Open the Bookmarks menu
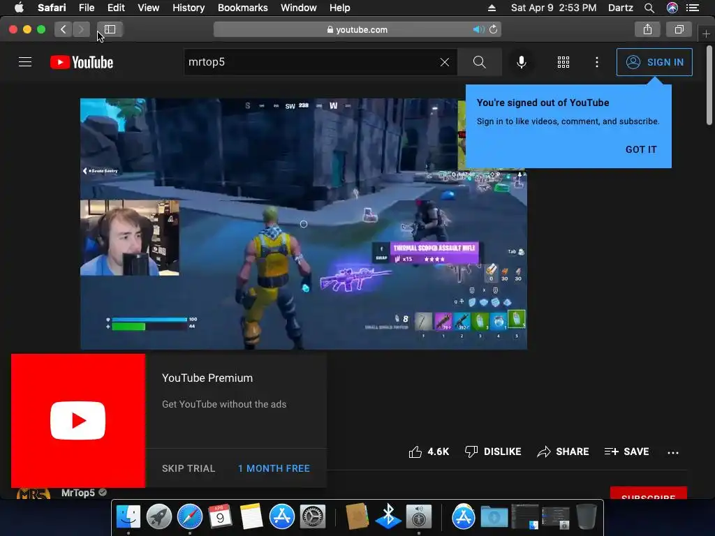This screenshot has width=715, height=536. (242, 8)
